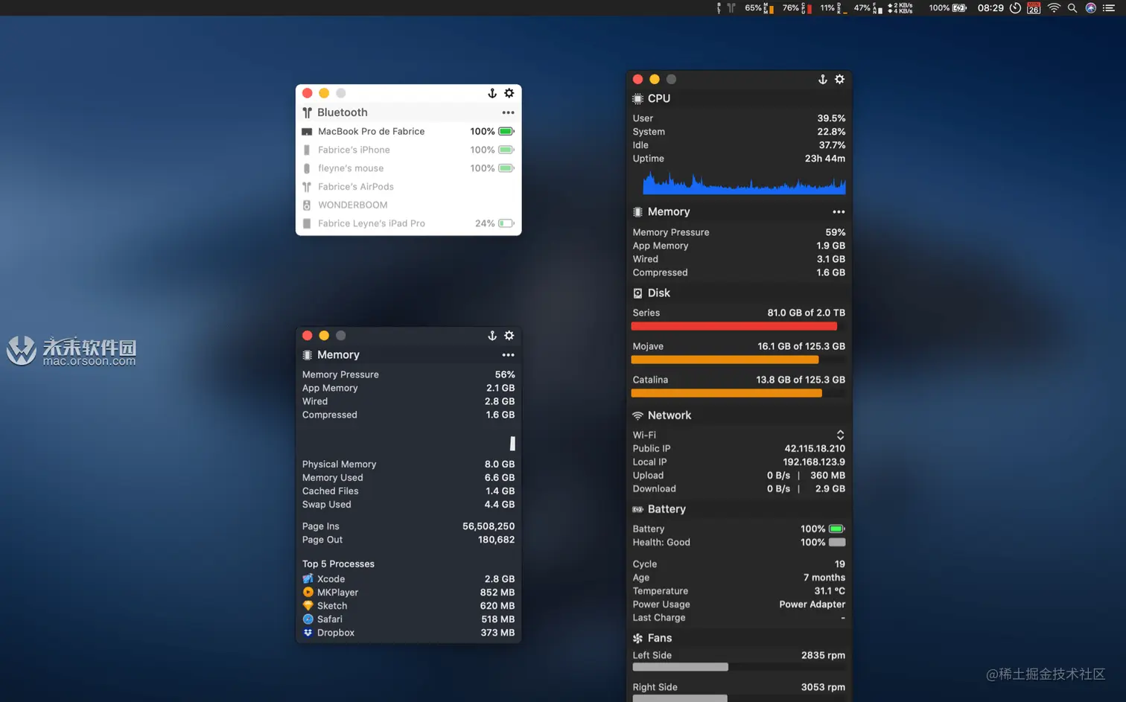The image size is (1126, 702).
Task: Click the Uptime value 23h 44m
Action: pos(825,159)
